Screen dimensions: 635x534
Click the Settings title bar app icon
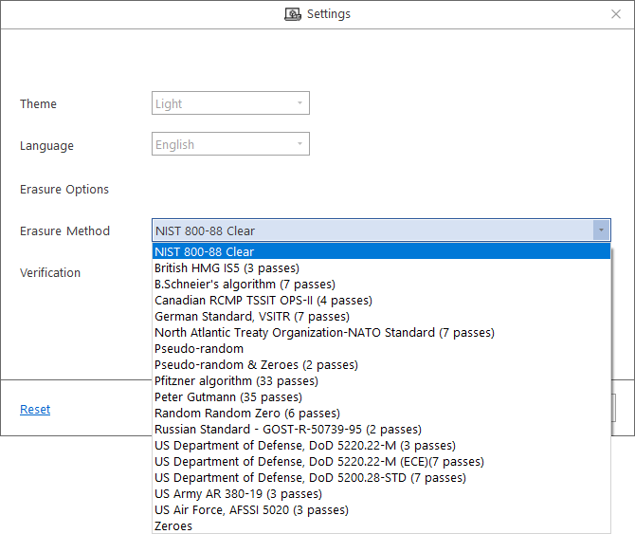point(293,14)
